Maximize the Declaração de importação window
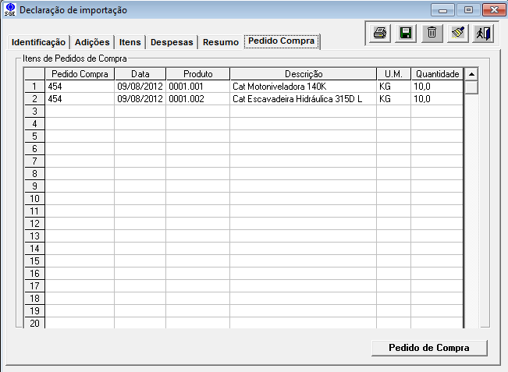508x372 pixels. 469,10
